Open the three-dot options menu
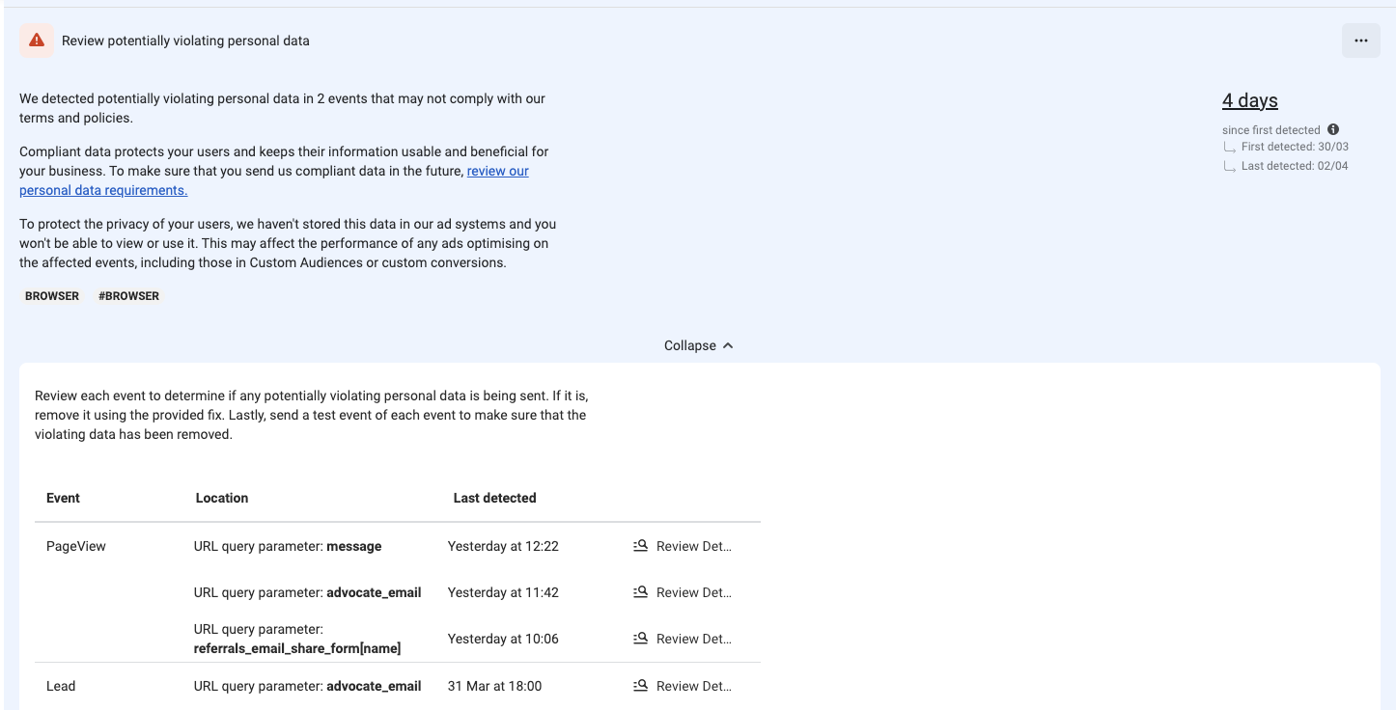The height and width of the screenshot is (710, 1396). tap(1361, 40)
